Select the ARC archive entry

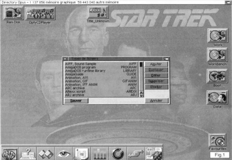(101, 88)
